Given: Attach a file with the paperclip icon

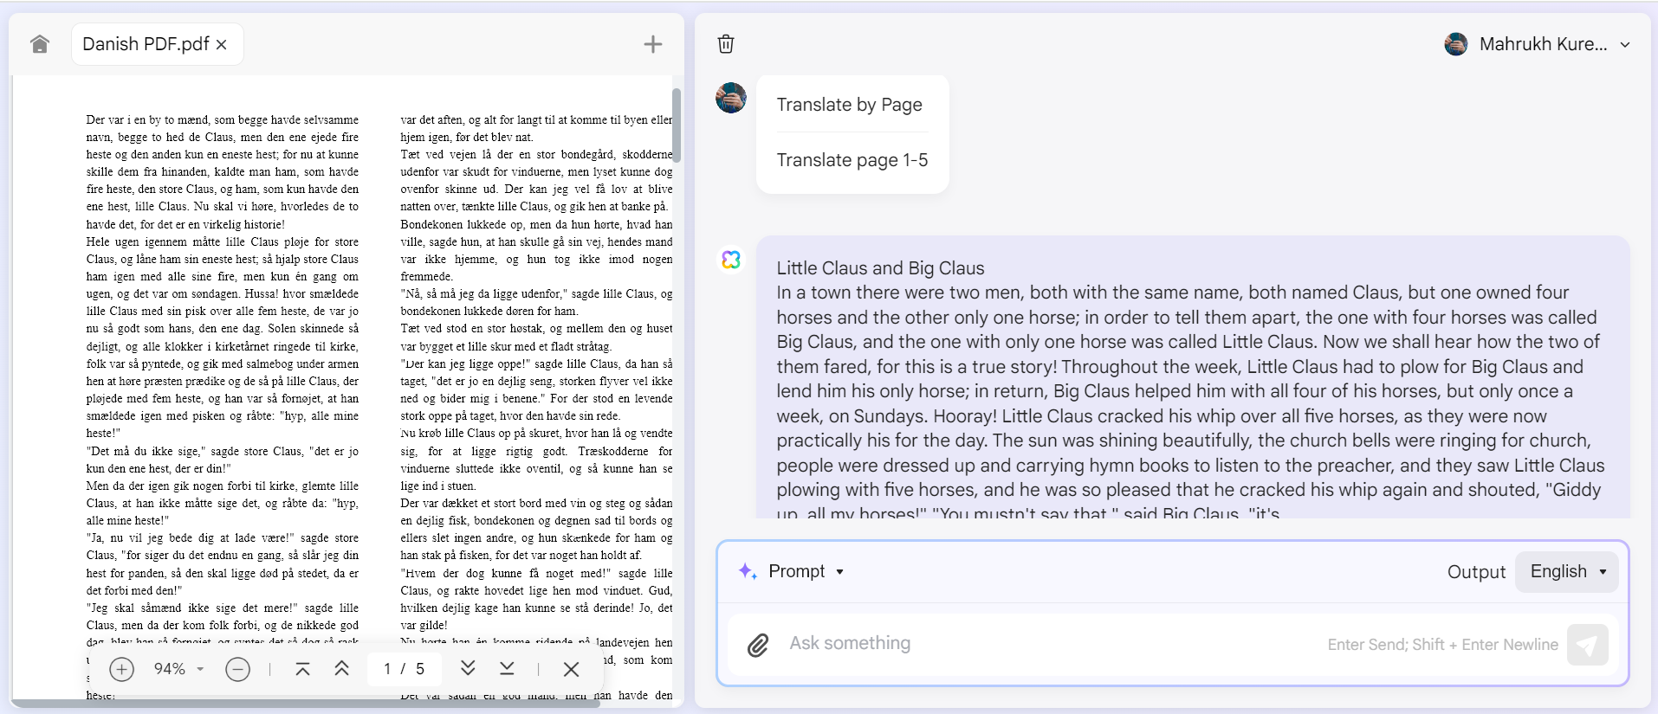Looking at the screenshot, I should 758,645.
